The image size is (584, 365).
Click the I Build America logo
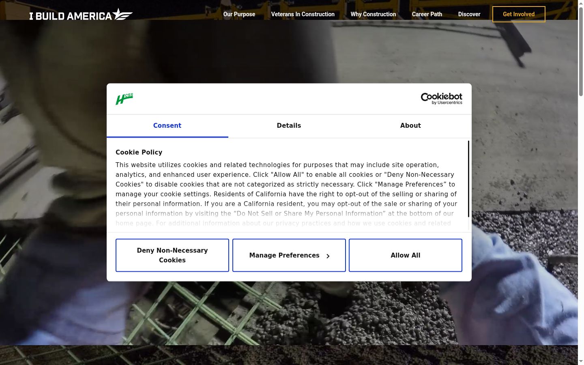point(81,14)
